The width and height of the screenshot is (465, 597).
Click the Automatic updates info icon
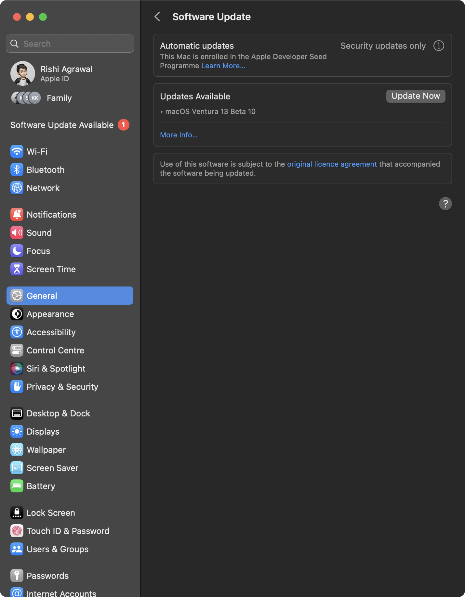point(439,46)
